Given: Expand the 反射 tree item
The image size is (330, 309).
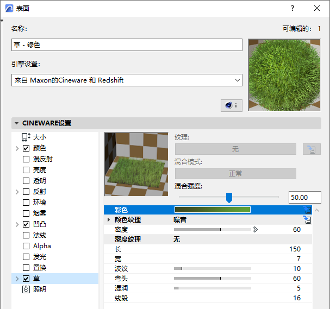Looking at the screenshot, I should tap(17, 192).
